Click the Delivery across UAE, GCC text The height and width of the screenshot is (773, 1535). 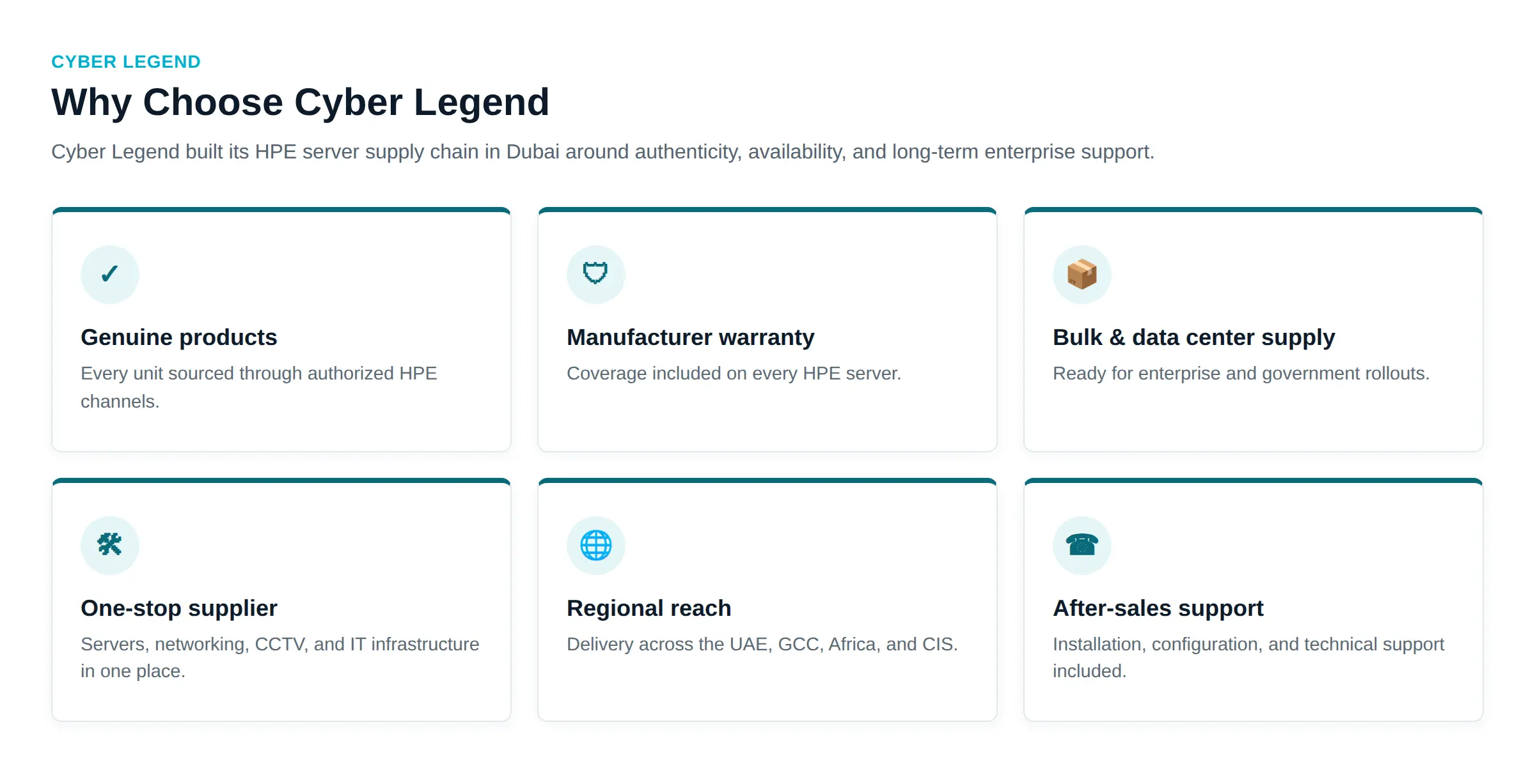[762, 644]
